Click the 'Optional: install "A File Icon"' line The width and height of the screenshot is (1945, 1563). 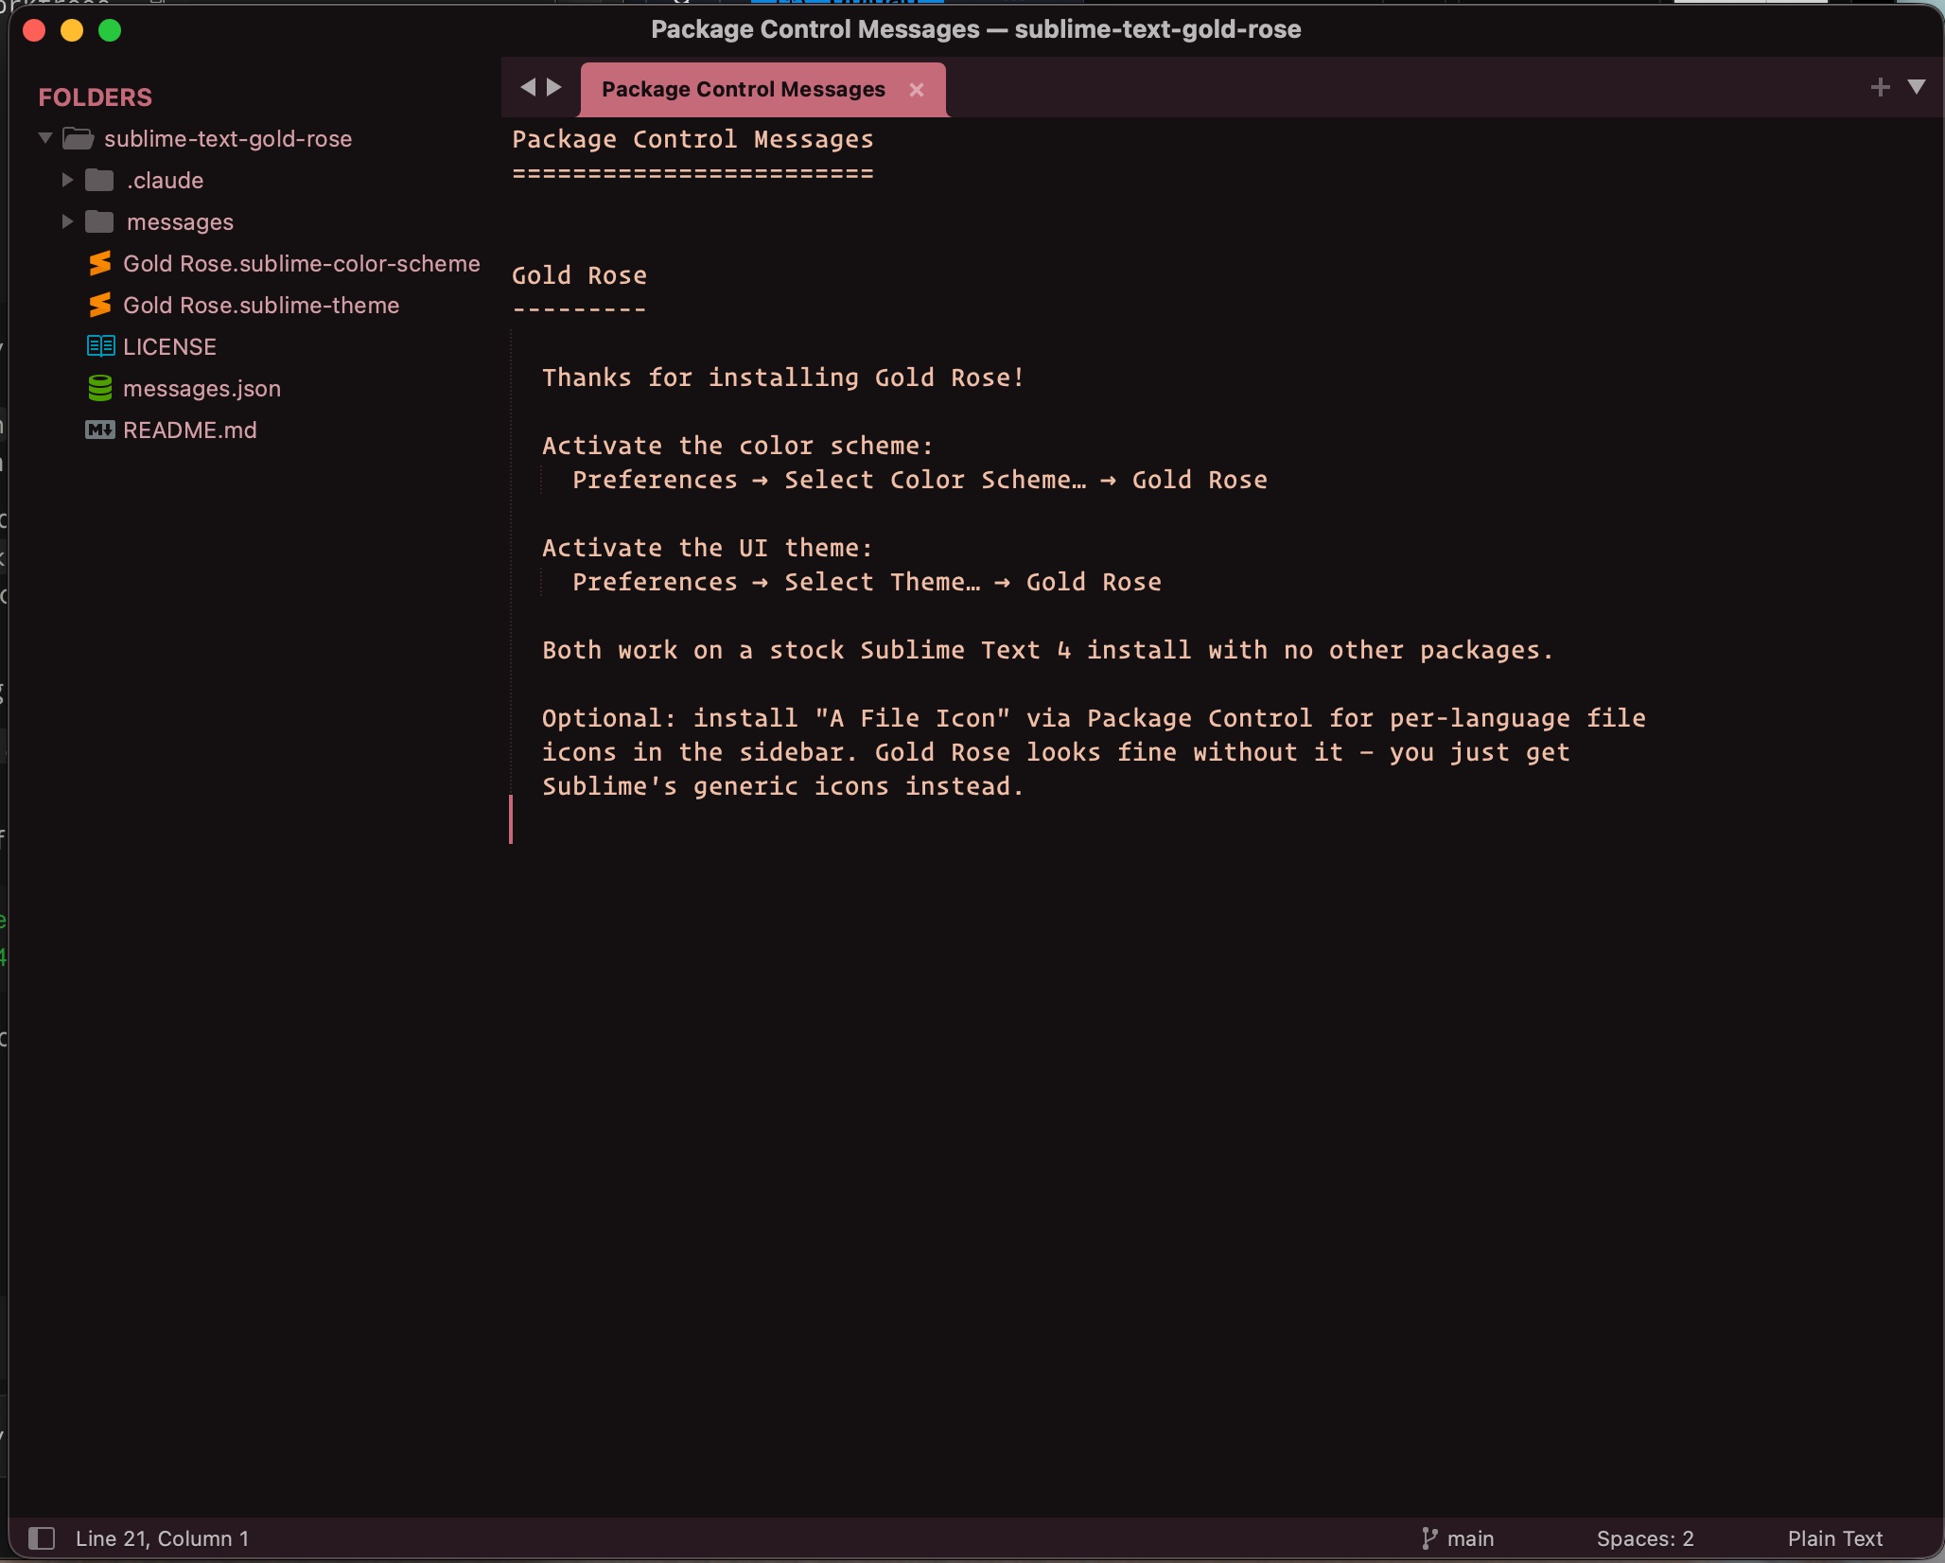click(x=1094, y=718)
